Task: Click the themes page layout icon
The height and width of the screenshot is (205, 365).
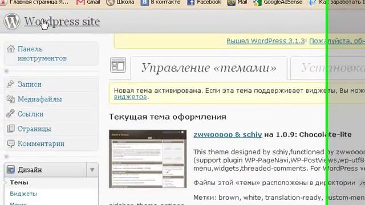Action: [118, 65]
